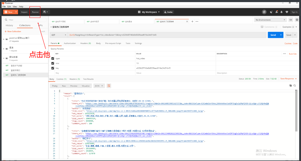Open the Bulk Edit link
This screenshot has width=301, height=161.
[293, 54]
